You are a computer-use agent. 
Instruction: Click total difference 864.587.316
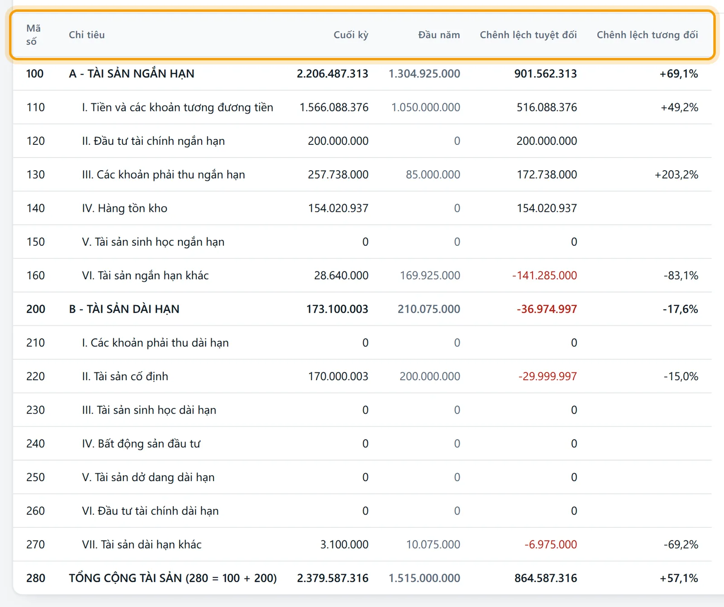pos(545,578)
